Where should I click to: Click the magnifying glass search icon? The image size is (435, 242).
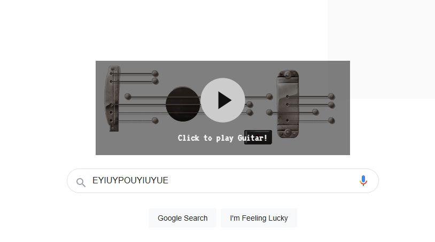(81, 182)
